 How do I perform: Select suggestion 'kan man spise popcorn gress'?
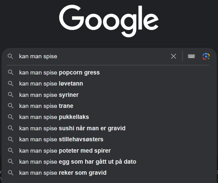point(59,73)
